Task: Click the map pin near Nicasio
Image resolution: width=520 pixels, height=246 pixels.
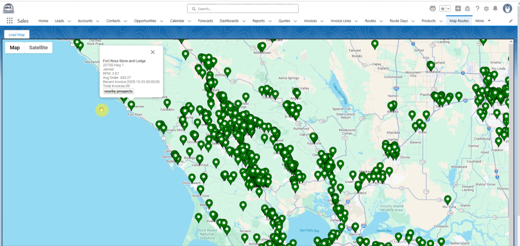Action: click(244, 238)
